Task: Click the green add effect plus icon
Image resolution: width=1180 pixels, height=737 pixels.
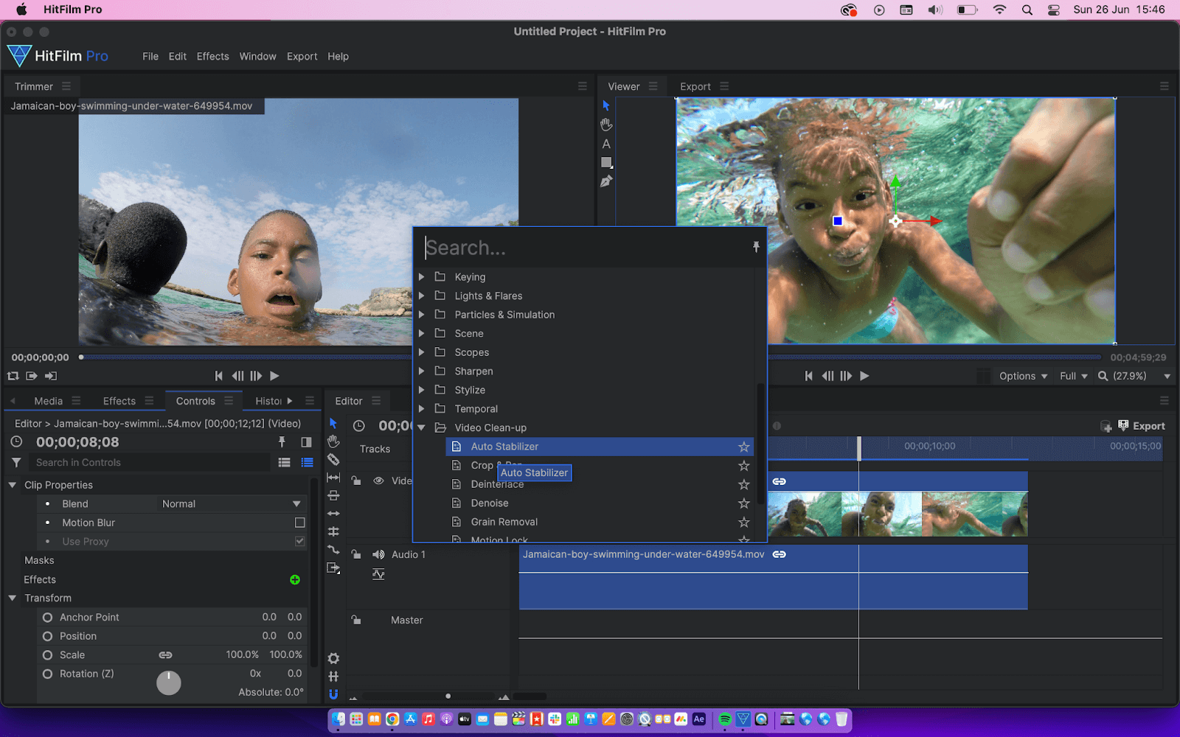Action: (295, 580)
